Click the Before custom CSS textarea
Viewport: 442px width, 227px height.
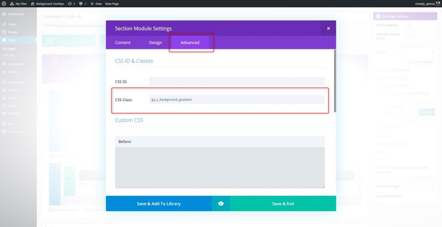220,167
